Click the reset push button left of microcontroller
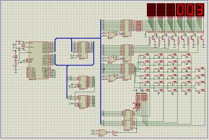The image size is (209, 140). pos(15,57)
